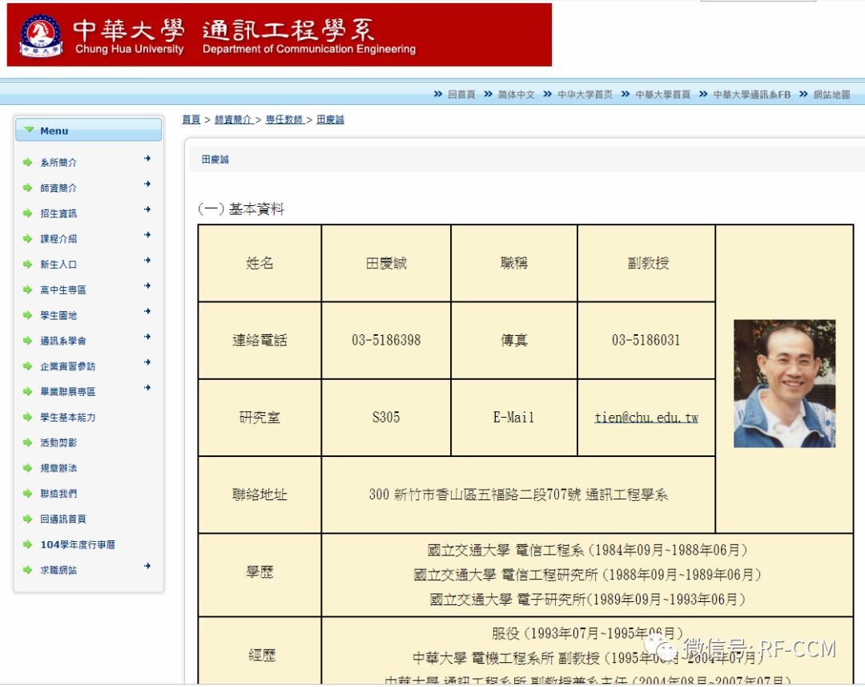Click the professor's portrait photo

(x=784, y=383)
